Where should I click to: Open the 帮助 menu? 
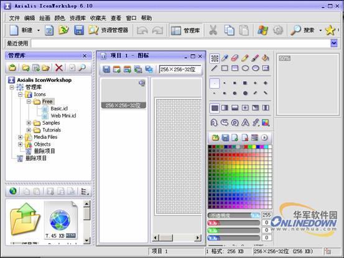click(146, 18)
